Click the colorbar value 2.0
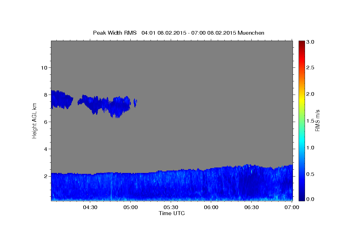 (x=310, y=94)
